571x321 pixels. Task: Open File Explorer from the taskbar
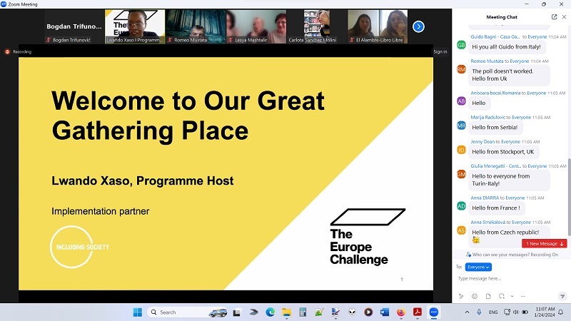[x=287, y=312]
